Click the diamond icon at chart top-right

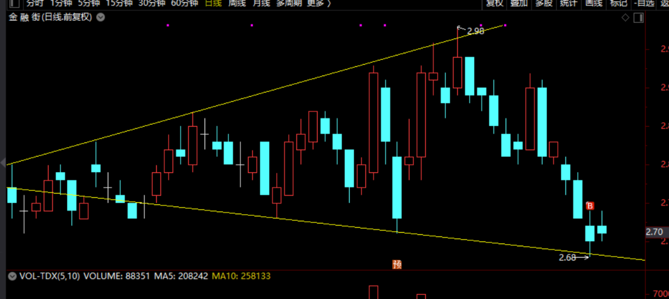[x=625, y=17]
